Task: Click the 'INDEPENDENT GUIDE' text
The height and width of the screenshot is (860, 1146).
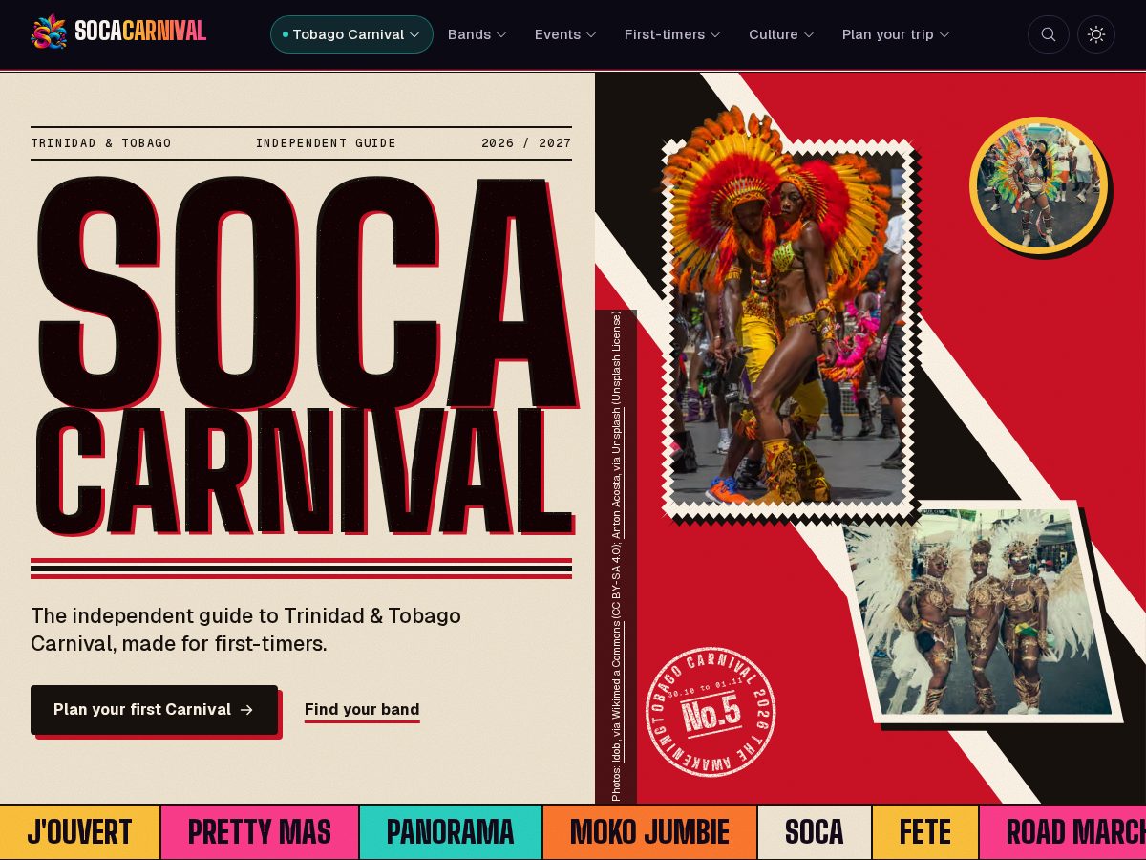Action: (326, 143)
